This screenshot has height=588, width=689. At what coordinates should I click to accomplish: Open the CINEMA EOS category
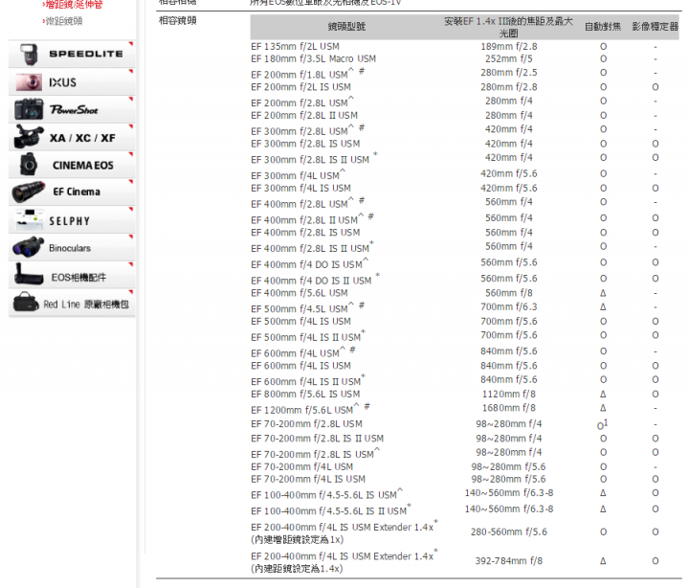(x=72, y=165)
